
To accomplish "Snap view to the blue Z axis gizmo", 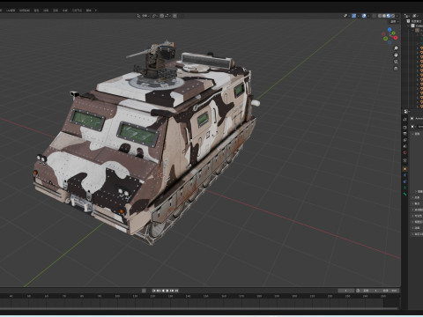I will (390, 29).
